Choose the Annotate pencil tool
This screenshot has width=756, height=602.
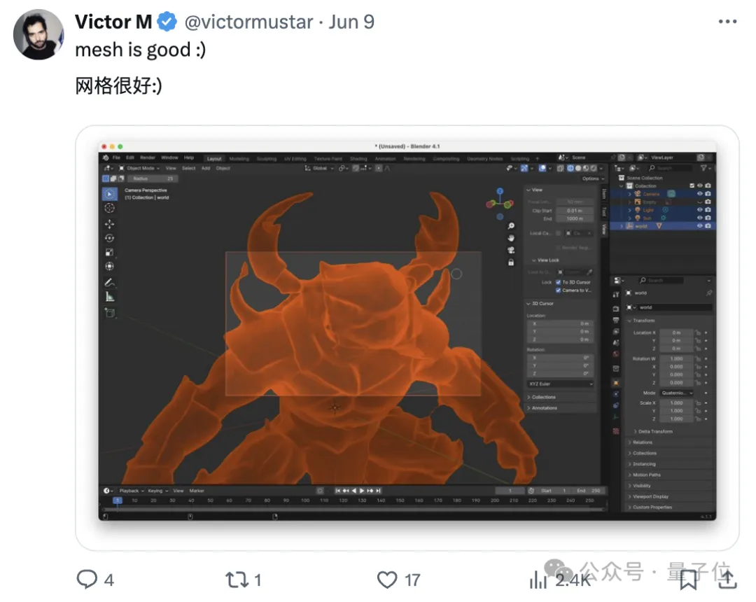110,283
